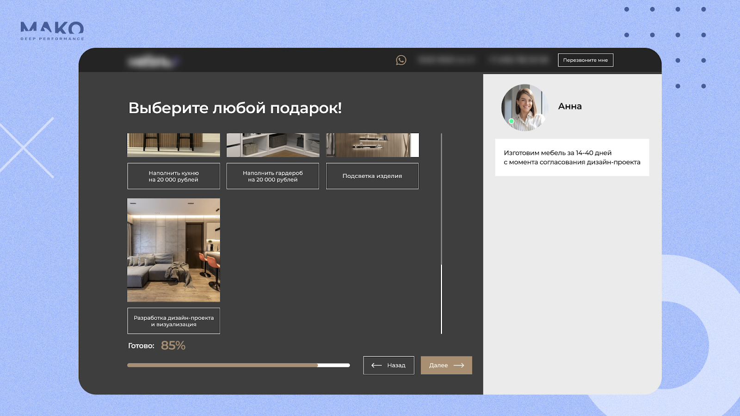Click the kitchen bar stools image

pyautogui.click(x=173, y=145)
